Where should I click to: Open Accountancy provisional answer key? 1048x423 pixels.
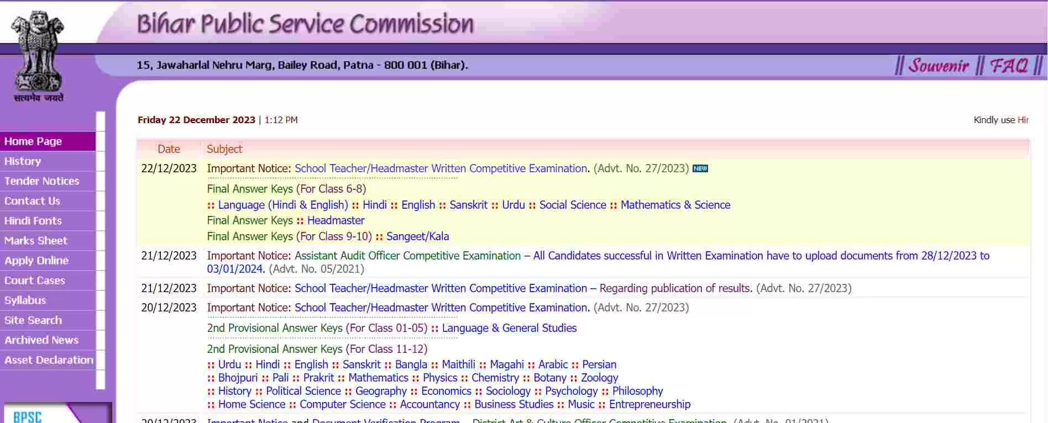click(430, 404)
